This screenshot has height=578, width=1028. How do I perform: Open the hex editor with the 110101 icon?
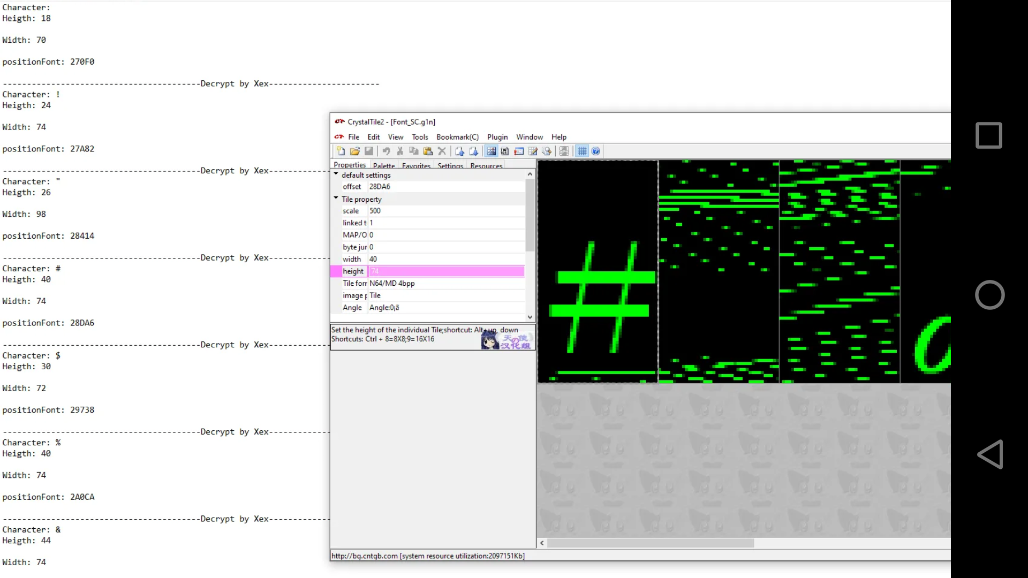(x=505, y=151)
